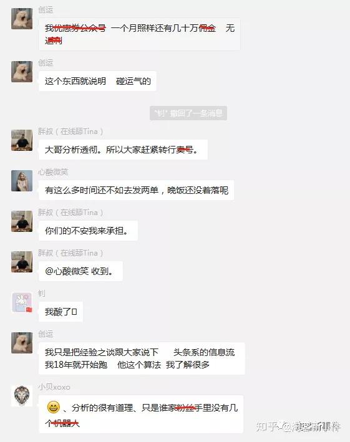Click the message mentioning 头条系的信息流
The width and height of the screenshot is (350, 442).
coord(142,358)
